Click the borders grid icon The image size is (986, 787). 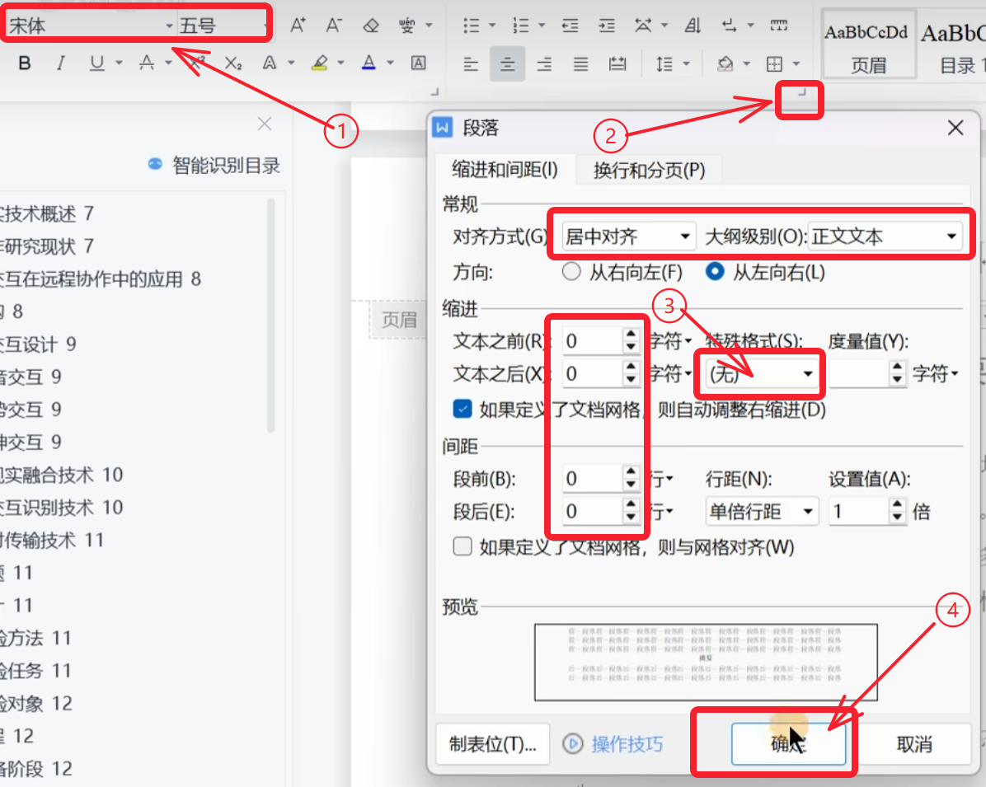(775, 64)
